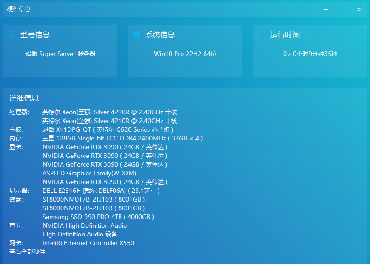
Task: Click Samsung SSD 990 PRO 4TB entry
Action: click(x=98, y=217)
